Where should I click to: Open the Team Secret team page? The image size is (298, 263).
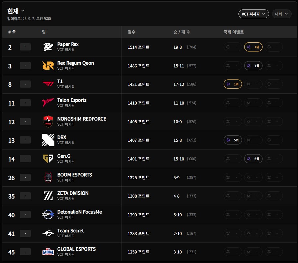tap(71, 231)
